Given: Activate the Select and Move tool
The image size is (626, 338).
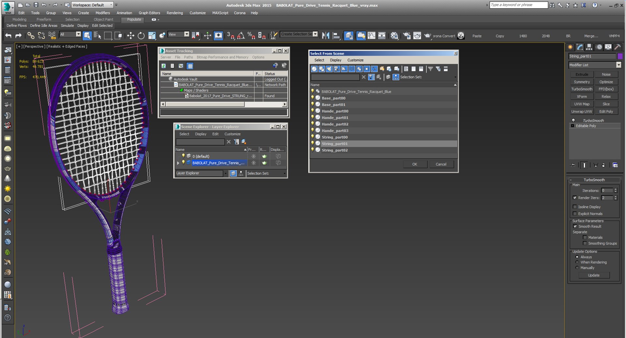Looking at the screenshot, I should 130,35.
